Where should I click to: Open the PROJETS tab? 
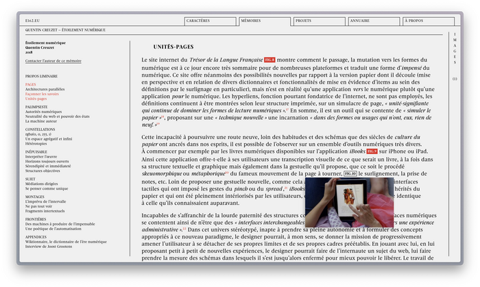point(319,21)
